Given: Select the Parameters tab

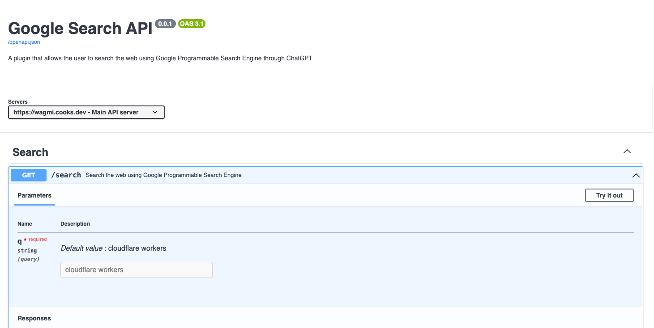Looking at the screenshot, I should click(x=34, y=195).
